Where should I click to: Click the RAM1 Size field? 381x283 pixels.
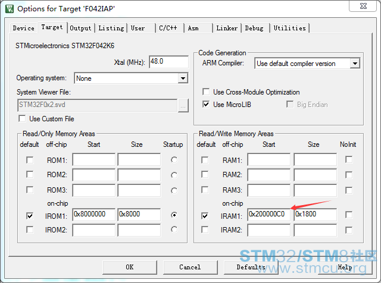click(315, 159)
